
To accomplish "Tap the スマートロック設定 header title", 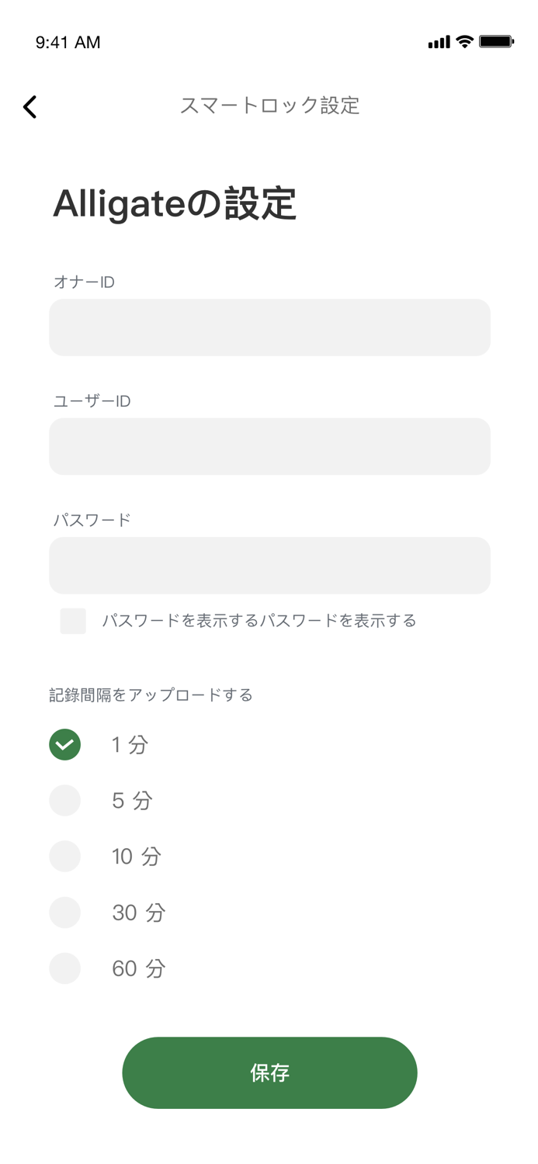I will (x=269, y=106).
